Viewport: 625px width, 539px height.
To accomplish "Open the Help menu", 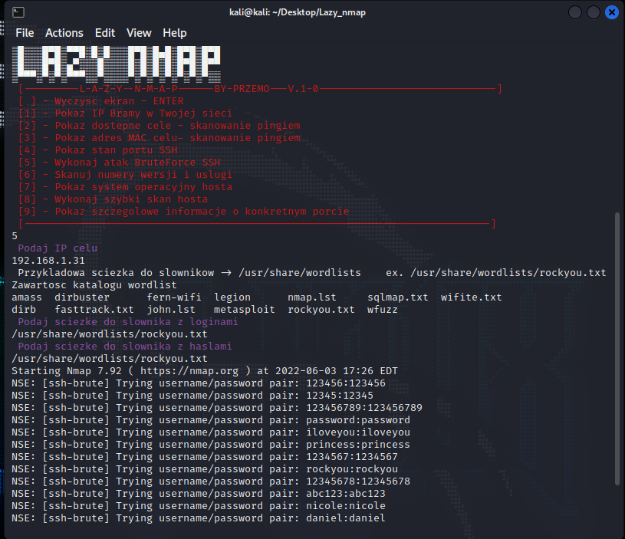I will (x=175, y=33).
